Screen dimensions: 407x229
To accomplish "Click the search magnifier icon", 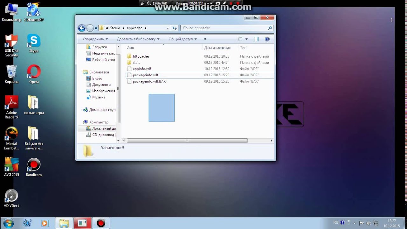I will (270, 28).
